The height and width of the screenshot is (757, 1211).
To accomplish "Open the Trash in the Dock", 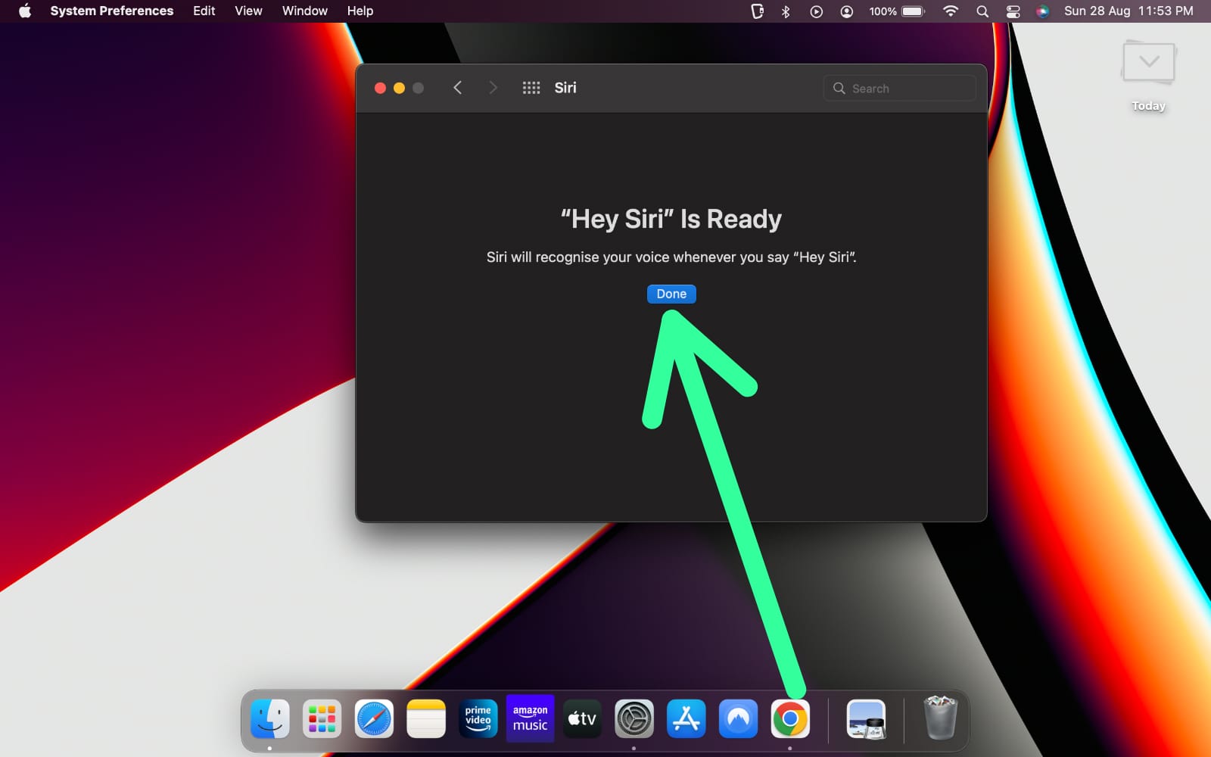I will pyautogui.click(x=941, y=718).
